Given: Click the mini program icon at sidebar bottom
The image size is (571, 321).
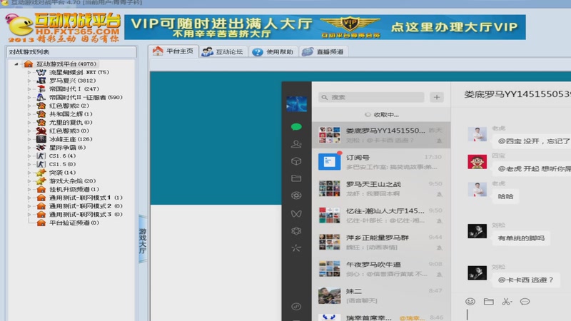Looking at the screenshot, I should [296, 307].
